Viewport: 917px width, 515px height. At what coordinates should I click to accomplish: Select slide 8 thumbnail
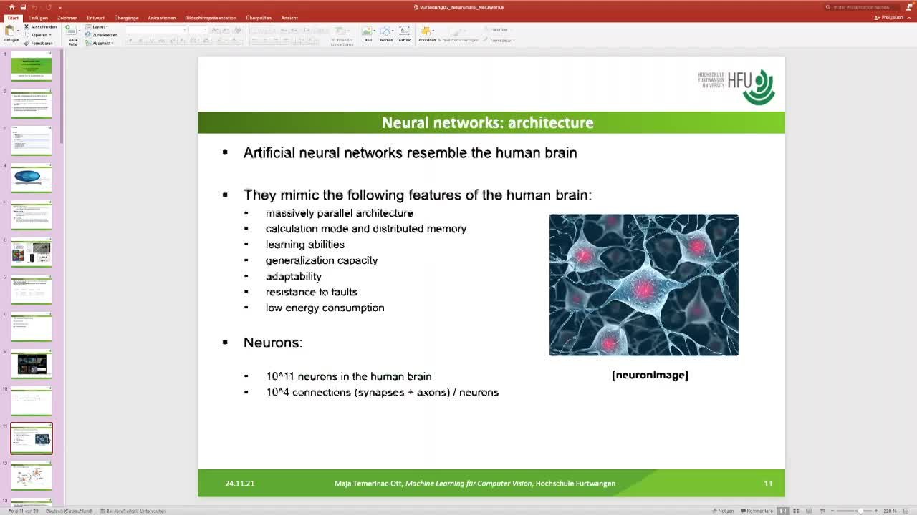pyautogui.click(x=31, y=326)
